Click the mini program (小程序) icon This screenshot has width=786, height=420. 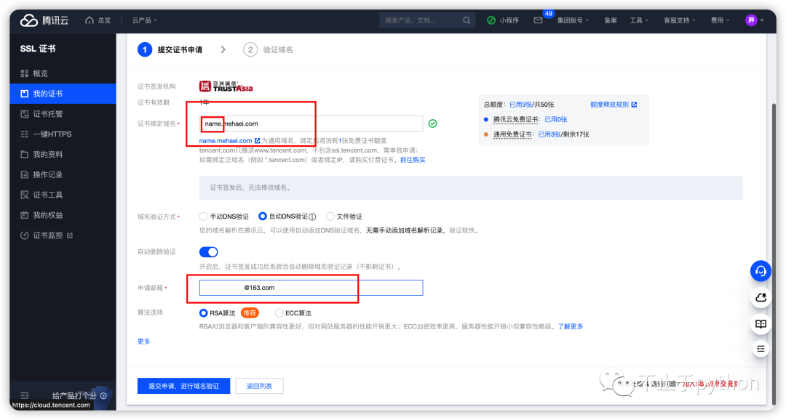[491, 20]
